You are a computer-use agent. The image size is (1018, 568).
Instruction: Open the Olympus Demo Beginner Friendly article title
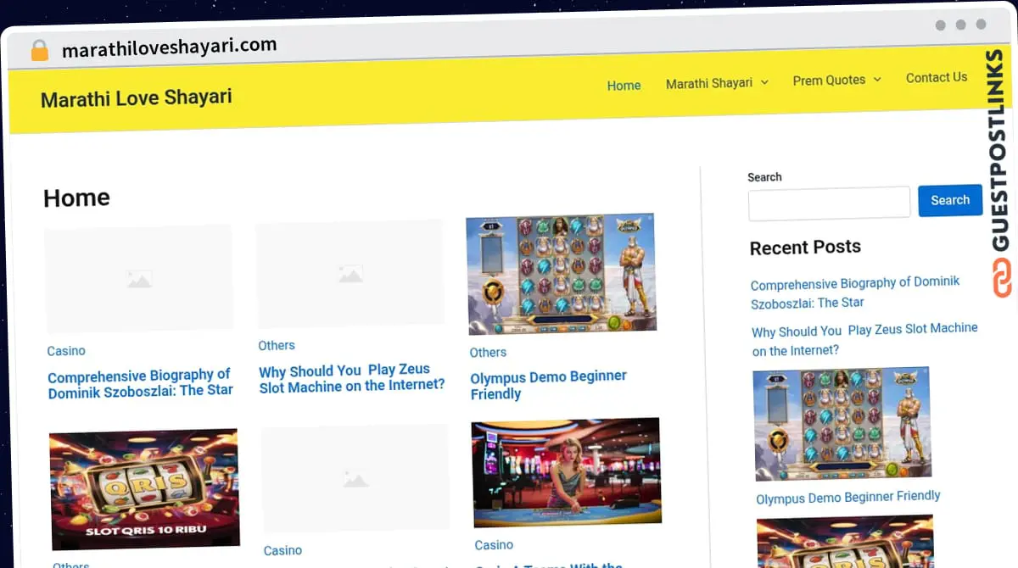click(x=548, y=384)
